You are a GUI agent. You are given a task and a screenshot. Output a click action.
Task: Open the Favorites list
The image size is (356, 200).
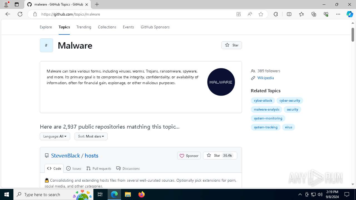point(301,14)
